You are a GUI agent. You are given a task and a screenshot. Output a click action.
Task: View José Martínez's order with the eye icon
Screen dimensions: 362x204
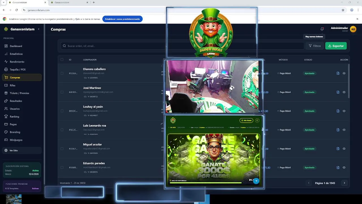coord(344,92)
